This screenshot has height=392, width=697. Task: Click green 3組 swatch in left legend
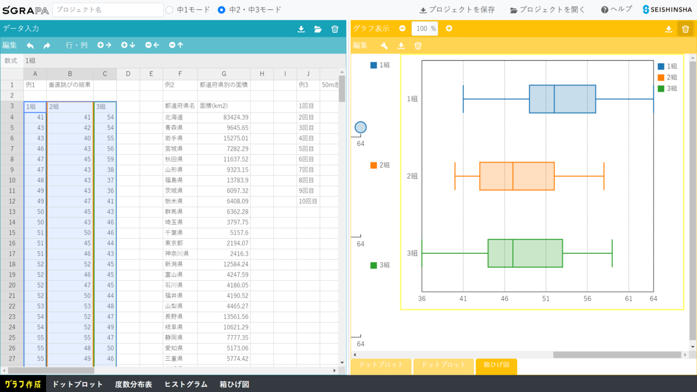point(374,265)
